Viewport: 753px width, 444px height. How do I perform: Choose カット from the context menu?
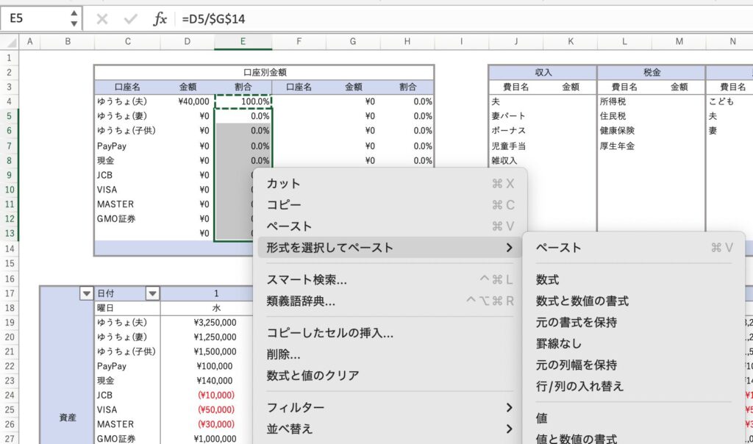tap(284, 184)
